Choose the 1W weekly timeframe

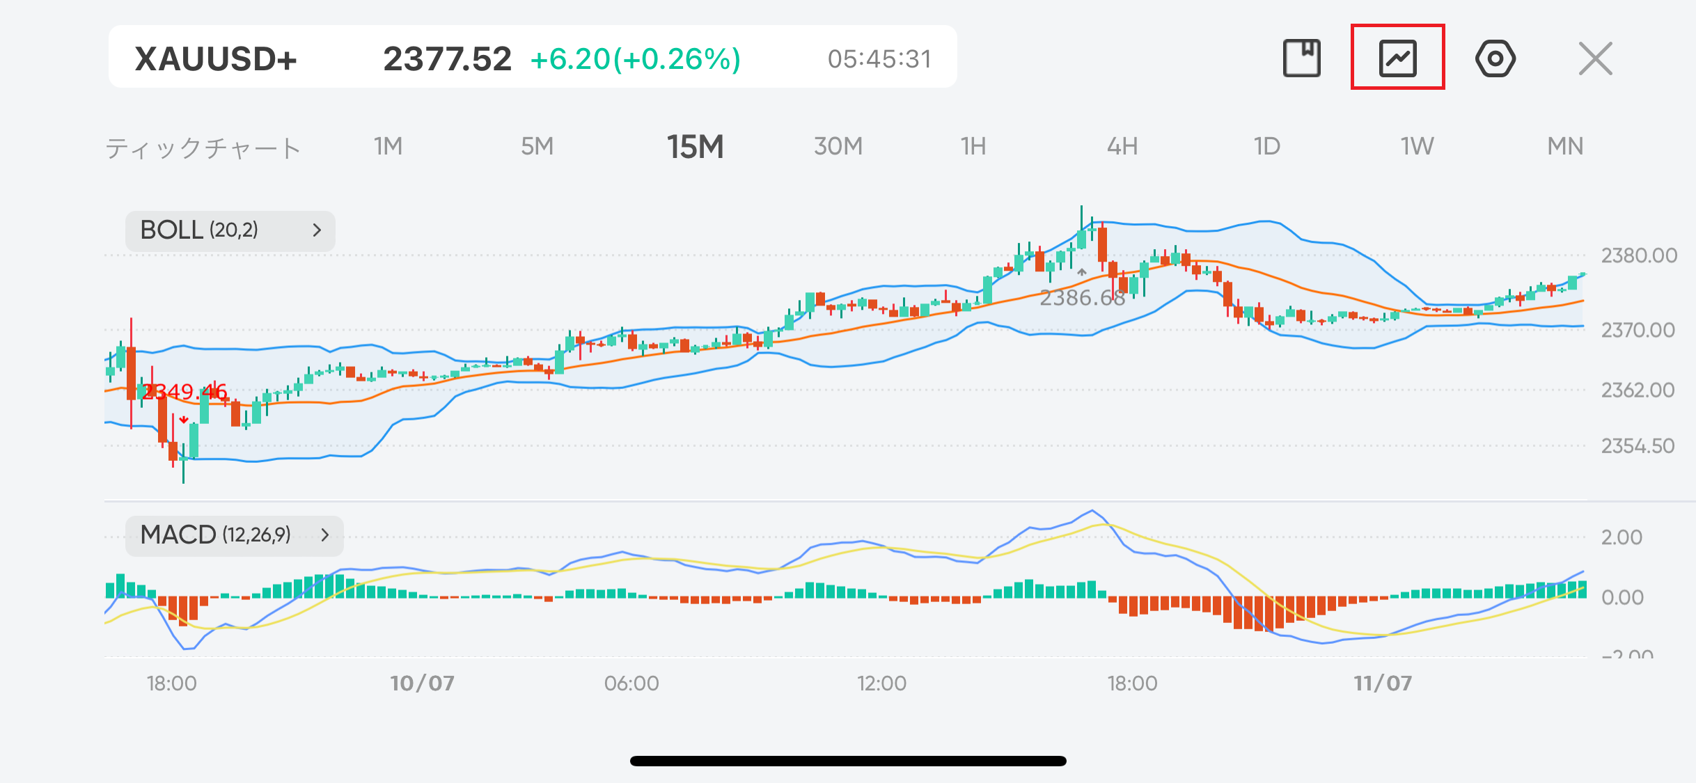(x=1417, y=147)
